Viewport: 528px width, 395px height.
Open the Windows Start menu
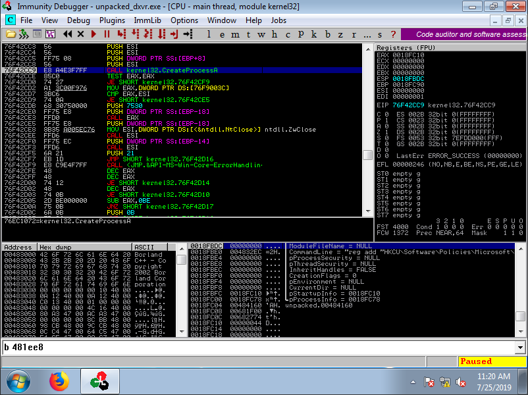pyautogui.click(x=18, y=382)
